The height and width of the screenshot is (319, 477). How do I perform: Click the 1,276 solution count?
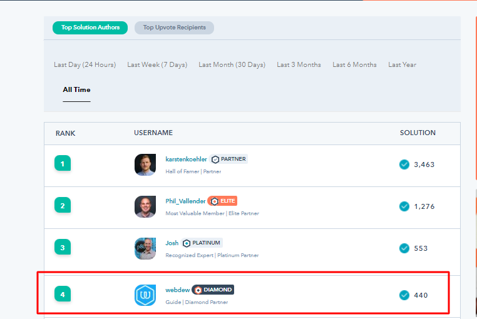[424, 206]
